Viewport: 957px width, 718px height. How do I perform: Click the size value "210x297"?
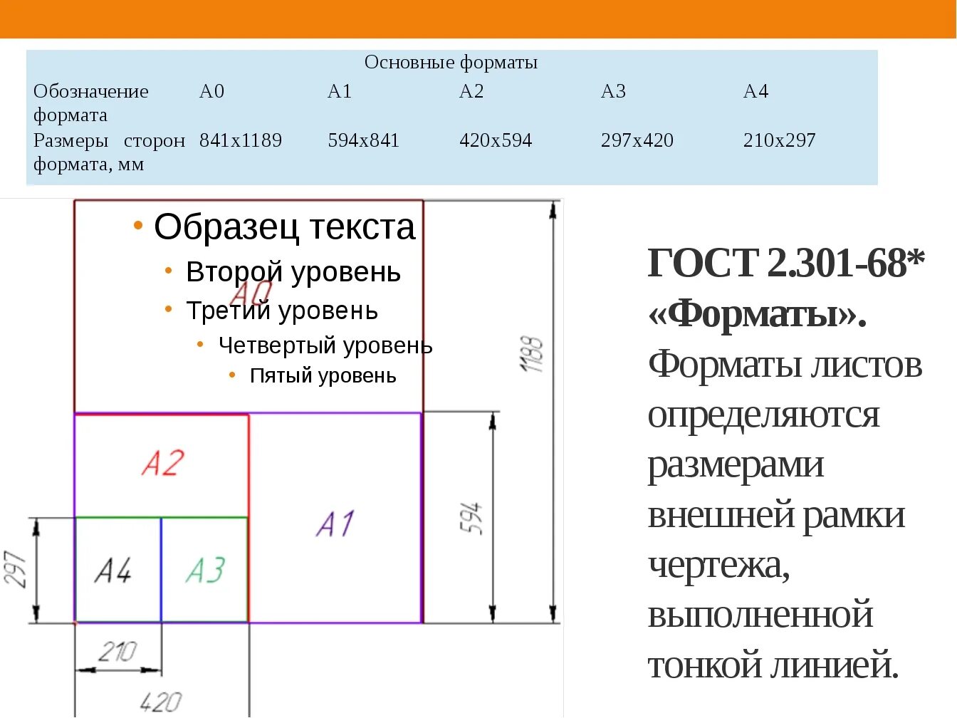coord(780,140)
